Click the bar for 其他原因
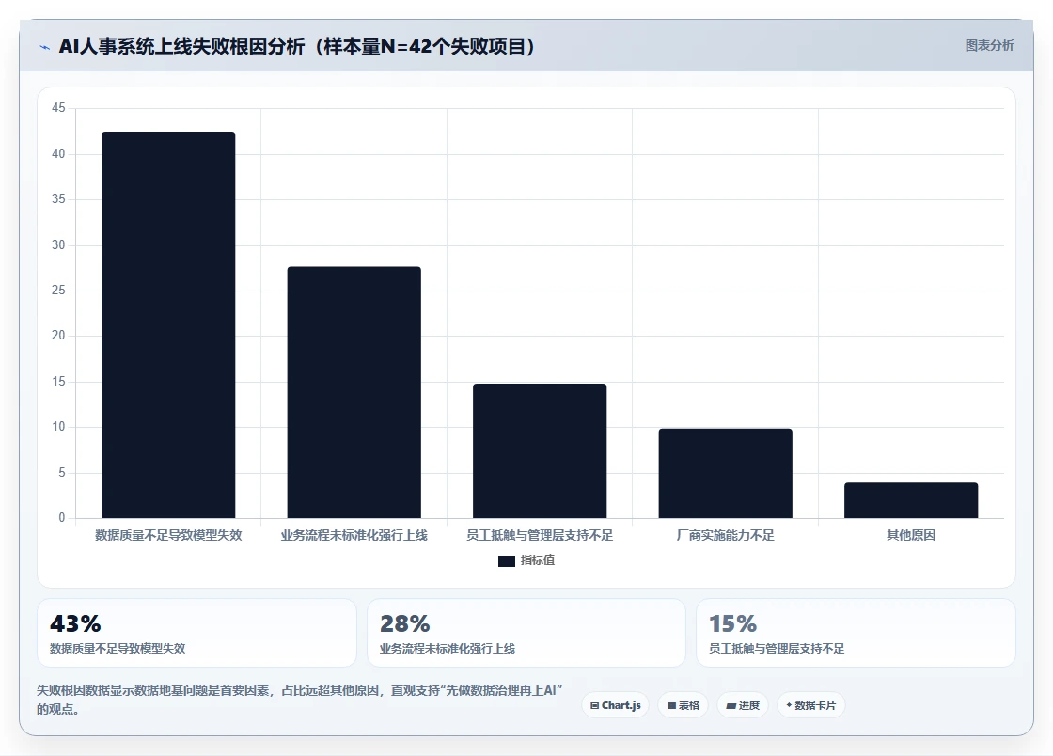1053x756 pixels. 911,500
